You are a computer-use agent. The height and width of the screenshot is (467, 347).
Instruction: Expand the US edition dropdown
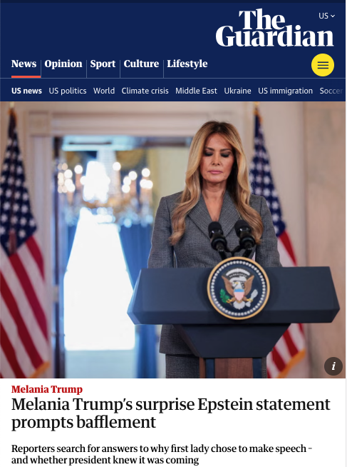pos(327,16)
